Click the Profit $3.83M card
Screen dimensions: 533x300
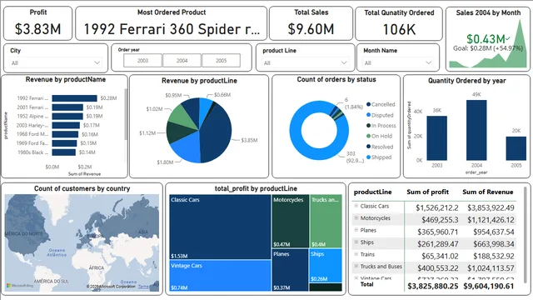37,23
